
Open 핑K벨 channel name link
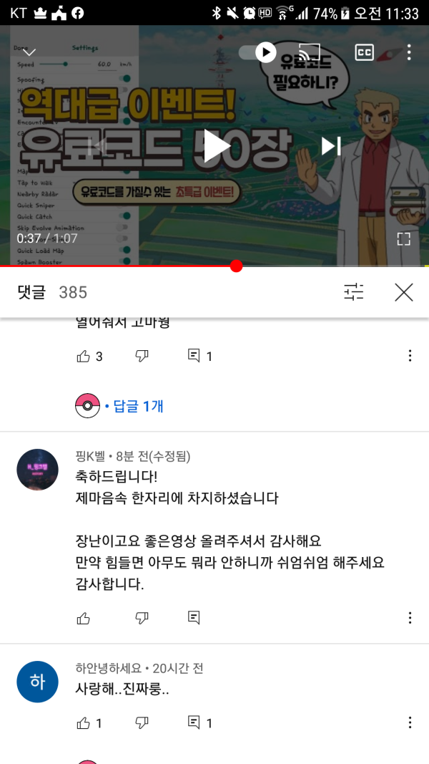pyautogui.click(x=92, y=457)
